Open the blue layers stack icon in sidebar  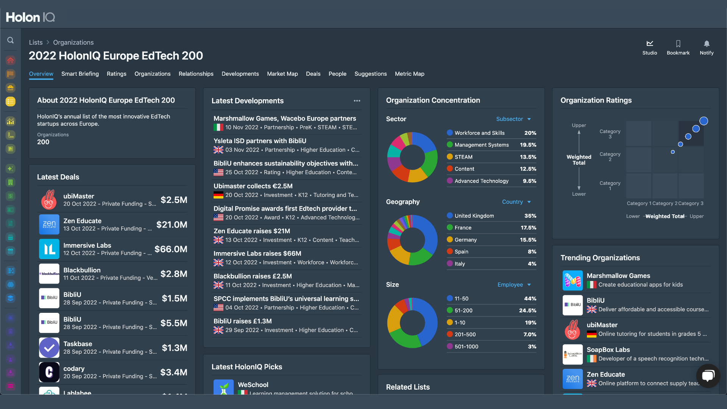(x=11, y=298)
